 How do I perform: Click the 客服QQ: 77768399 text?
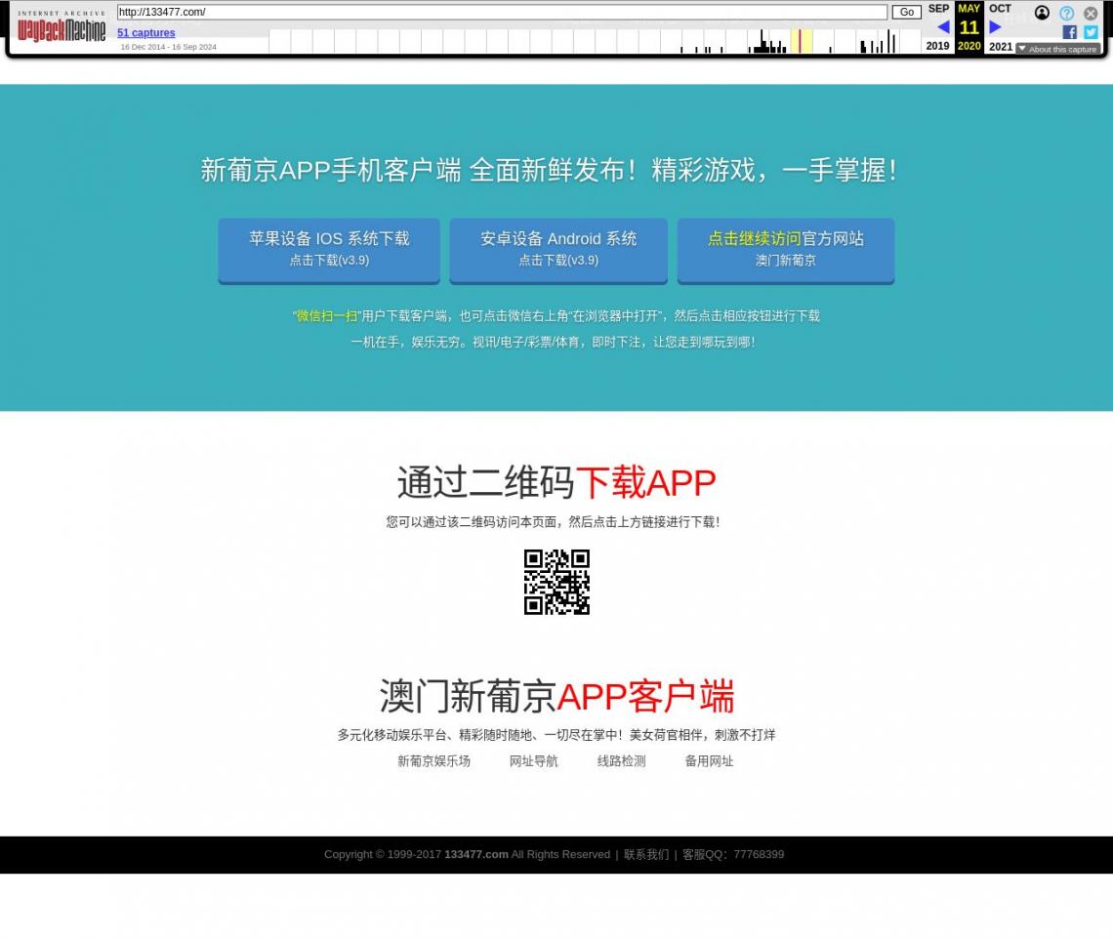coord(733,854)
